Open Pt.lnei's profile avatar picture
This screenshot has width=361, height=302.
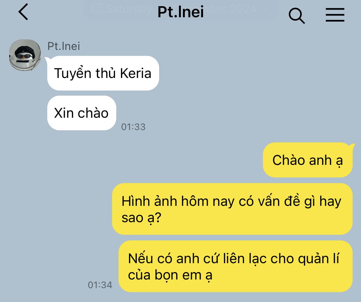(25, 55)
